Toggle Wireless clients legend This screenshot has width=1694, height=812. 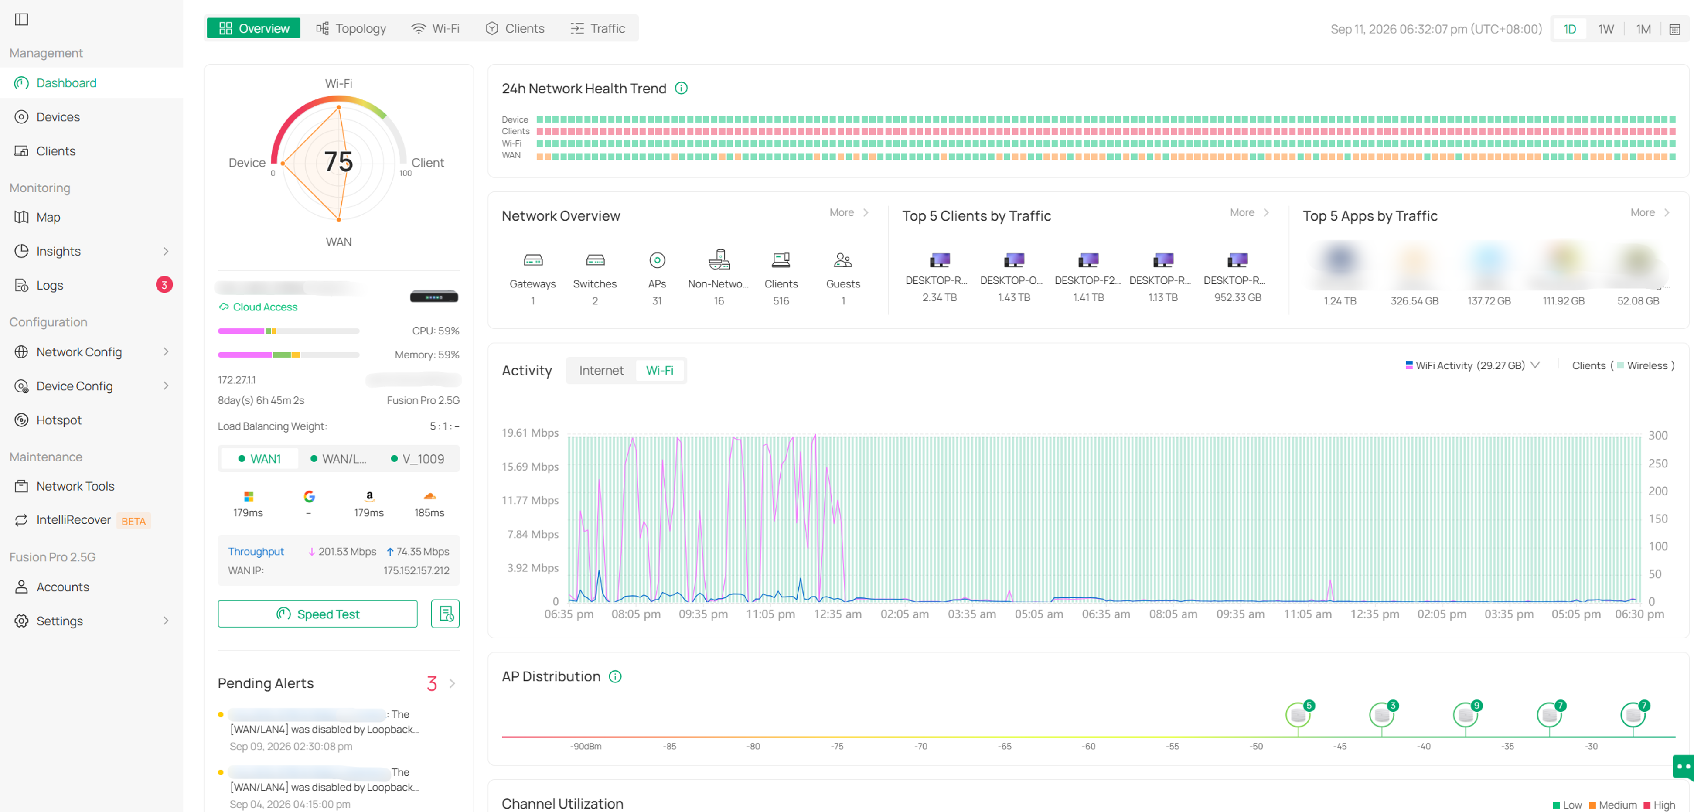click(x=1642, y=365)
